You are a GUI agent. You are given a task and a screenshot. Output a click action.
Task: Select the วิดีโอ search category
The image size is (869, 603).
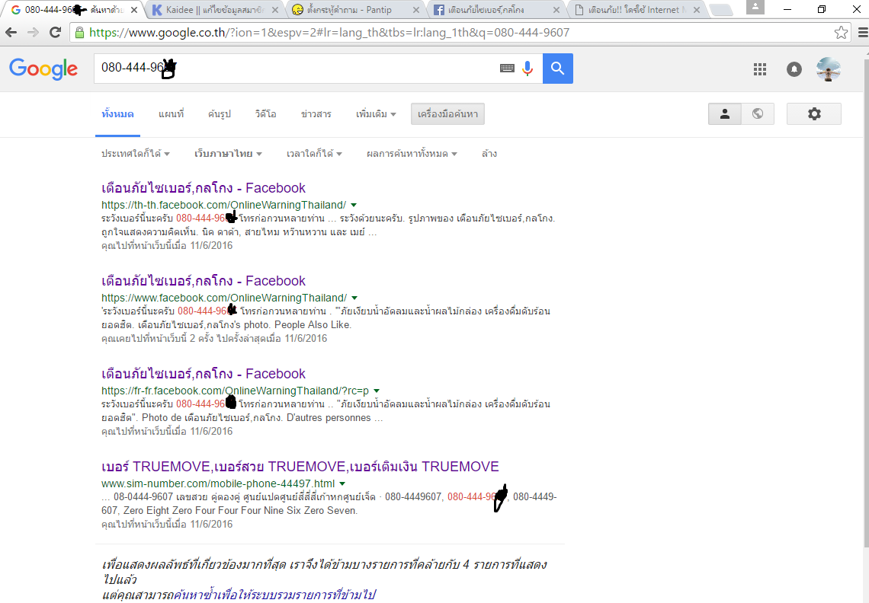(265, 114)
